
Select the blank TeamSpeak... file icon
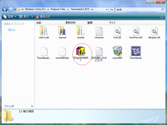(x=44, y=51)
